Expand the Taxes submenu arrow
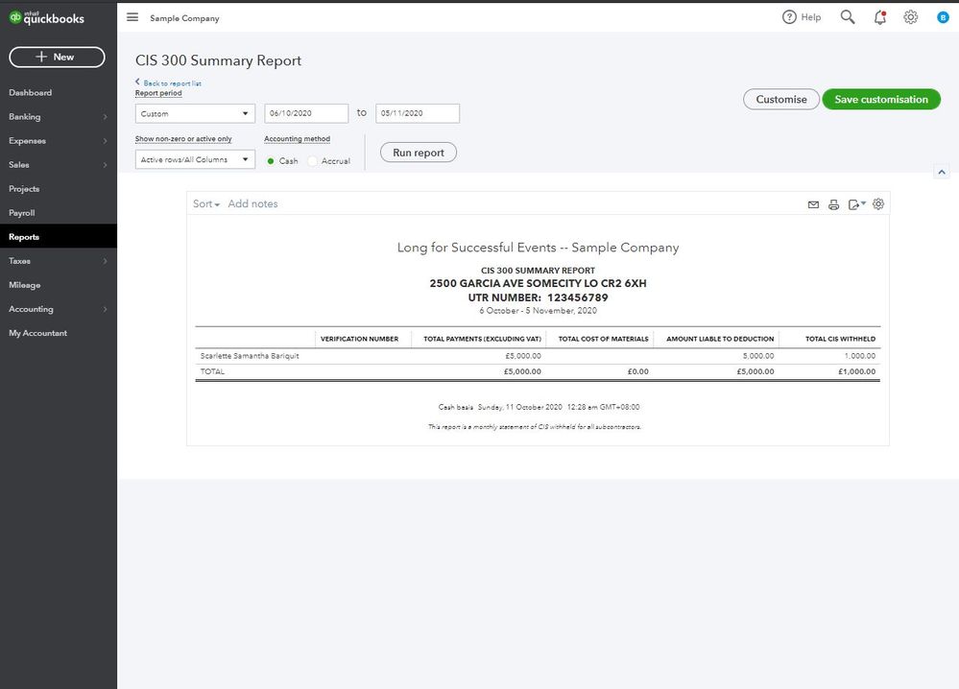 tap(106, 261)
